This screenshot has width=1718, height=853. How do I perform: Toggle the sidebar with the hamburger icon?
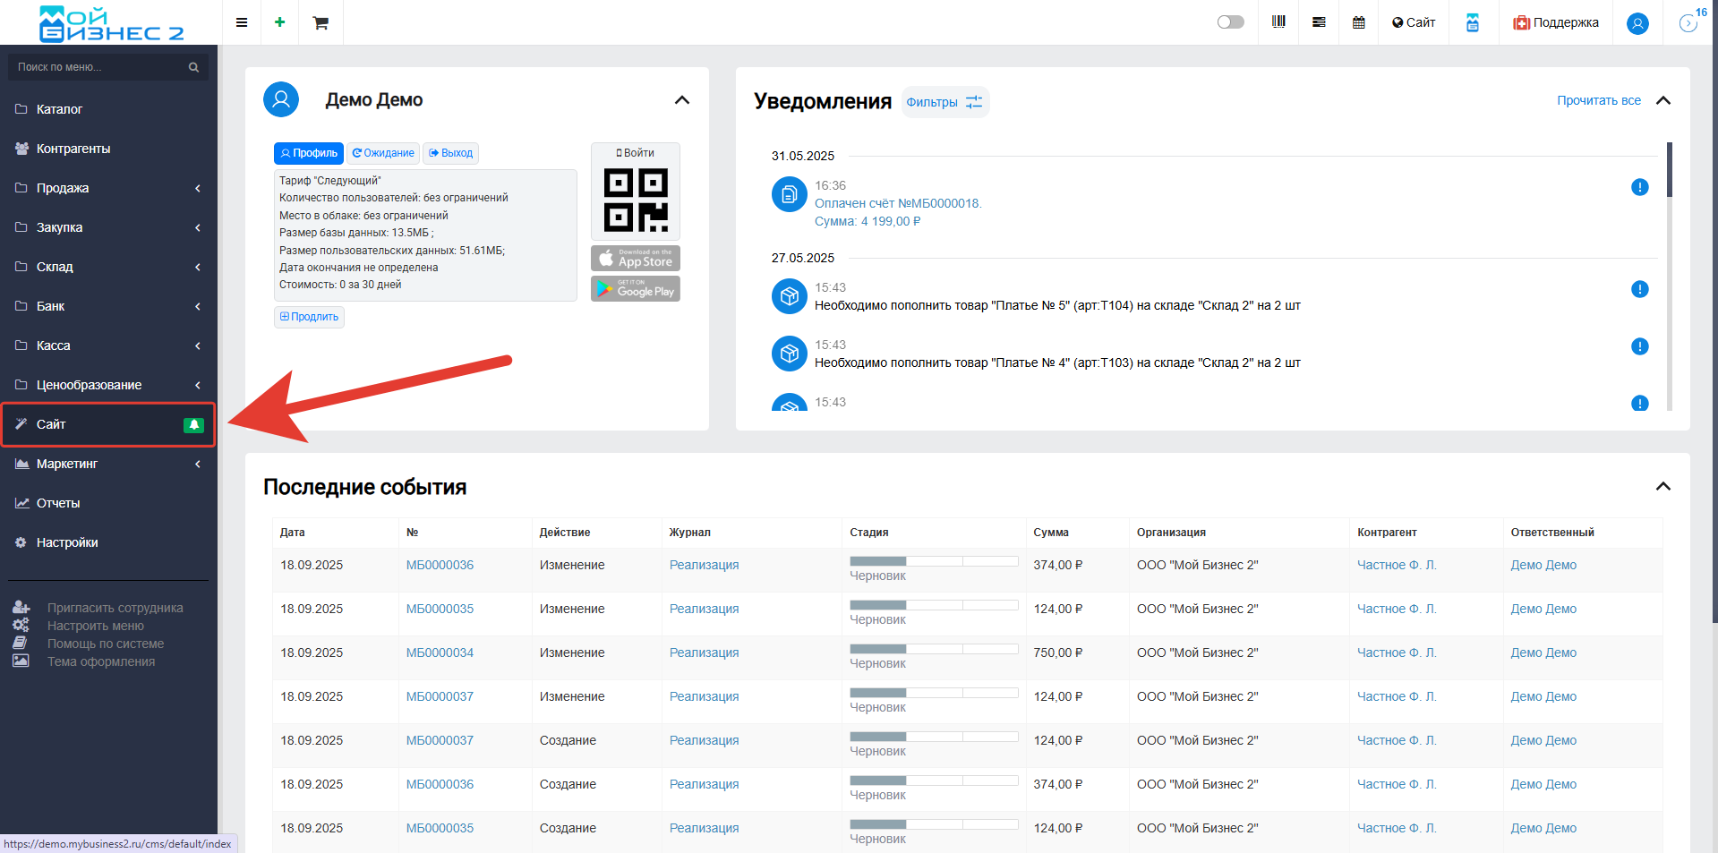(x=242, y=22)
